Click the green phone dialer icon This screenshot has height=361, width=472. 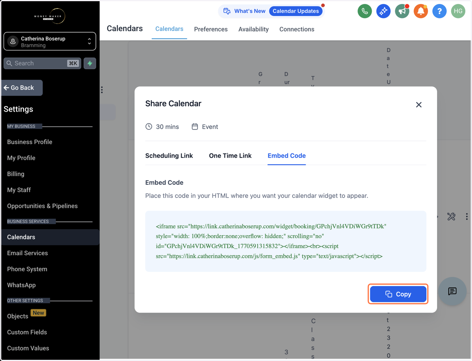point(365,11)
